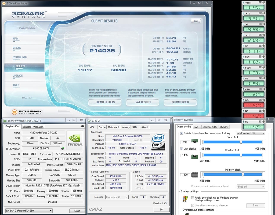275x215 pixels.
Task: Open the NVIDIA GeForce GTX 280 dropdown
Action: [x=29, y=210]
